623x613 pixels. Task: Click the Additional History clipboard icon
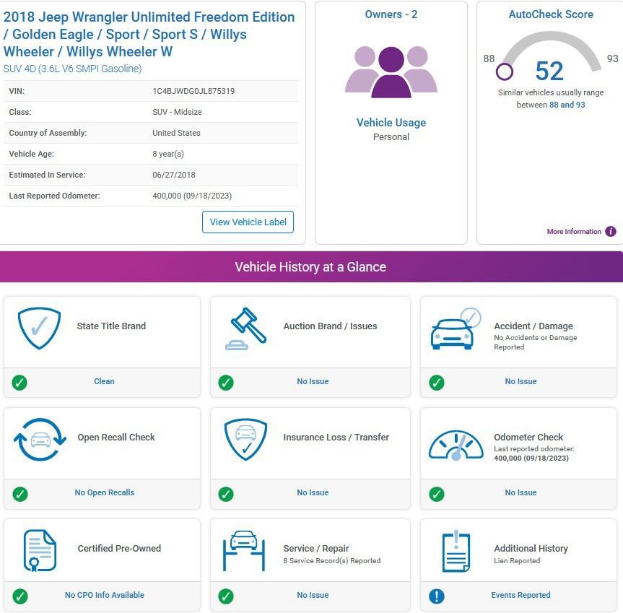pos(456,551)
